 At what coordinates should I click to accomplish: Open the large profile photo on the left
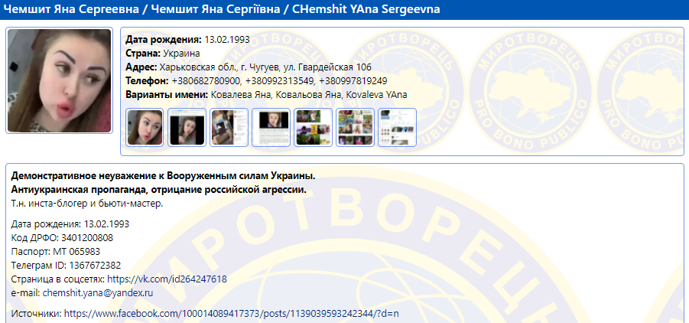(x=60, y=80)
